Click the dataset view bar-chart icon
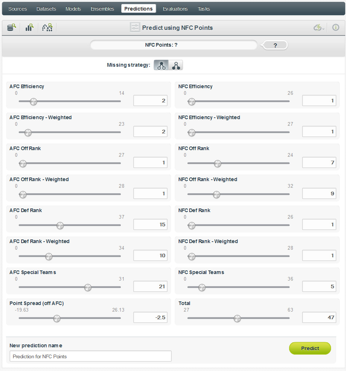Screen dimensions: 346x371 coord(30,27)
